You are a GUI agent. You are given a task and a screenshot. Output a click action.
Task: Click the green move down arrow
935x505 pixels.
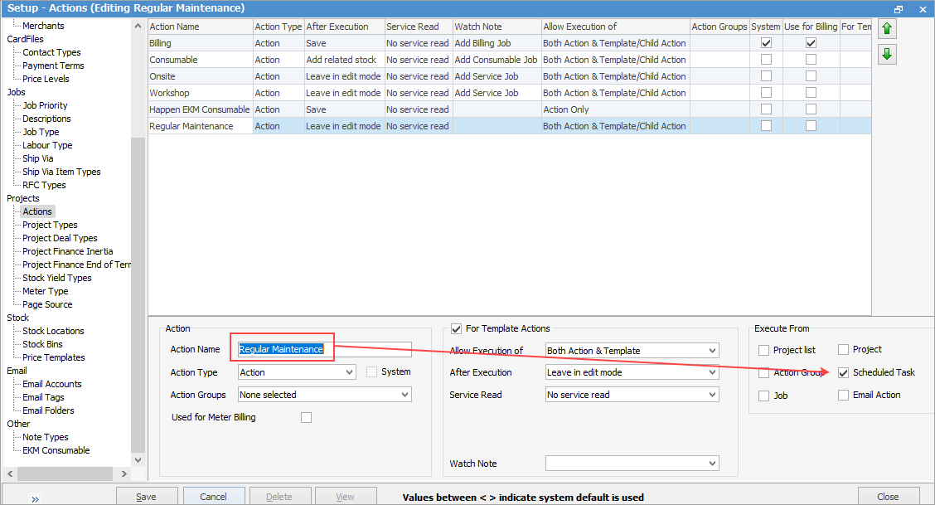point(888,54)
